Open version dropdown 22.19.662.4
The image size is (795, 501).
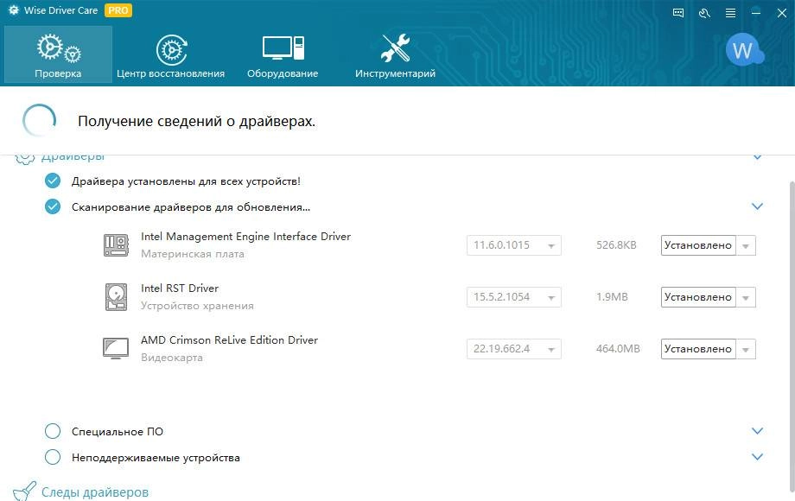pos(513,348)
